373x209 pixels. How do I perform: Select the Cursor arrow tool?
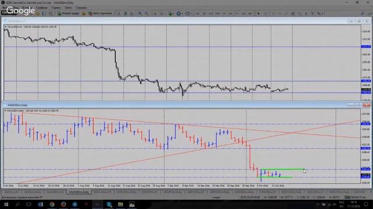259,13
